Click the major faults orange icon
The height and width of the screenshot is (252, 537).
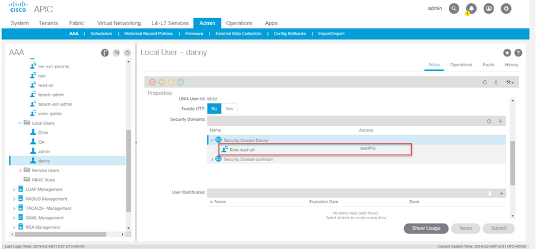tap(162, 82)
